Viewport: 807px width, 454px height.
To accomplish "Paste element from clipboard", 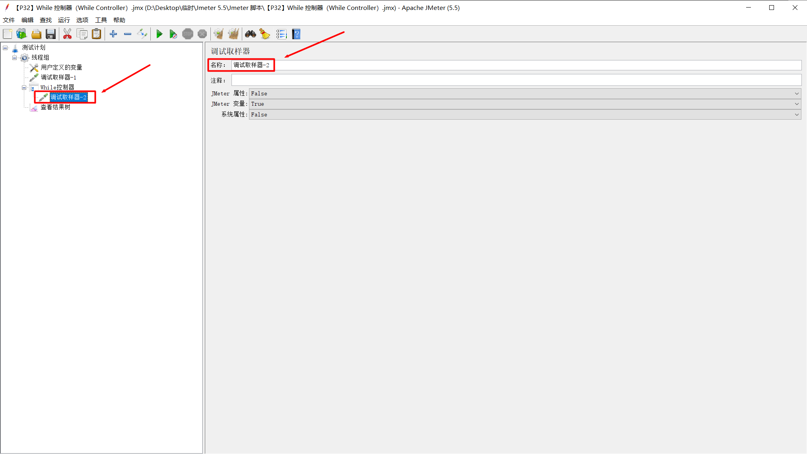I will tap(97, 34).
